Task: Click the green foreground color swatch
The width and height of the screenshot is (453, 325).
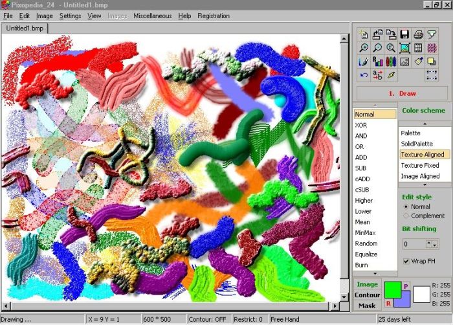Action: click(393, 290)
